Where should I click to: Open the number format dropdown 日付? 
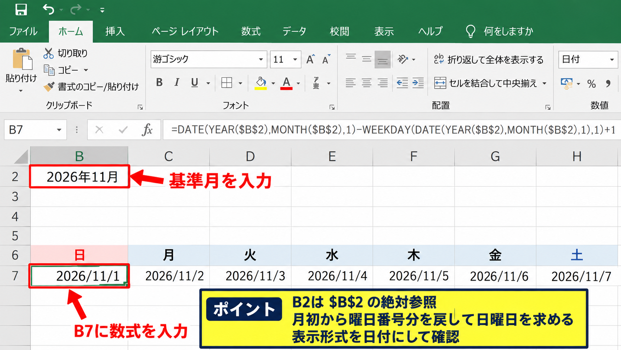coord(612,60)
